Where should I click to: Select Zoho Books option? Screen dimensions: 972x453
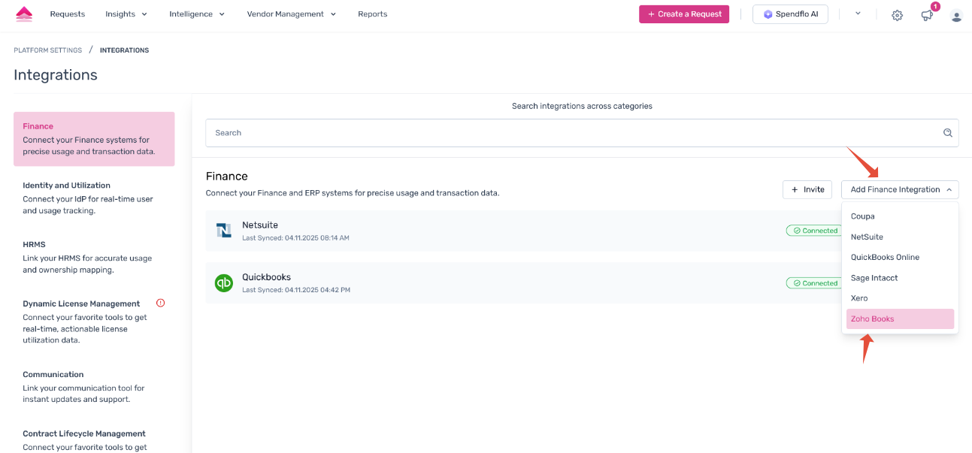point(900,319)
